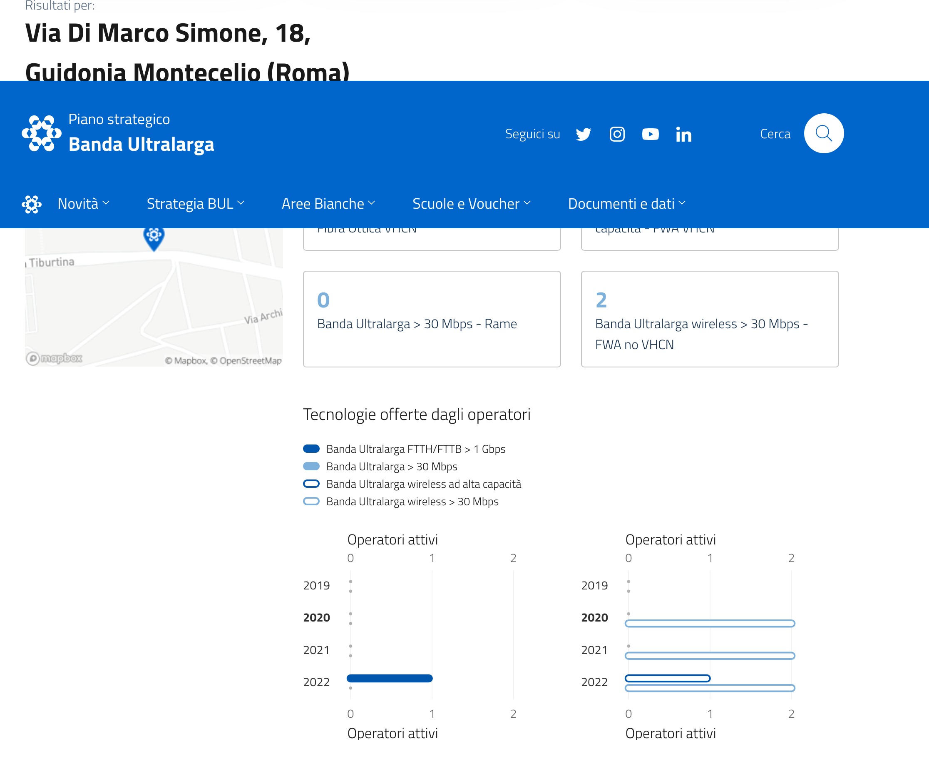929x764 pixels.
Task: Toggle legend Banda Ultralarga wireless ad alta capacità
Action: point(412,484)
